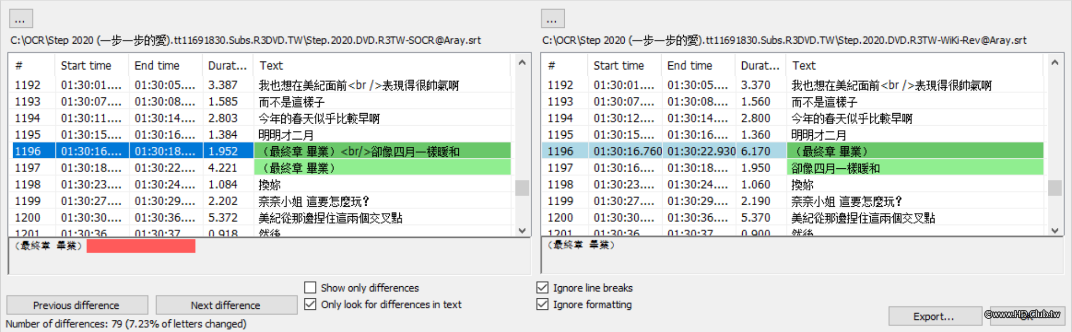Viewport: 1072px width, 332px height.
Task: Go to Previous difference
Action: pyautogui.click(x=77, y=305)
